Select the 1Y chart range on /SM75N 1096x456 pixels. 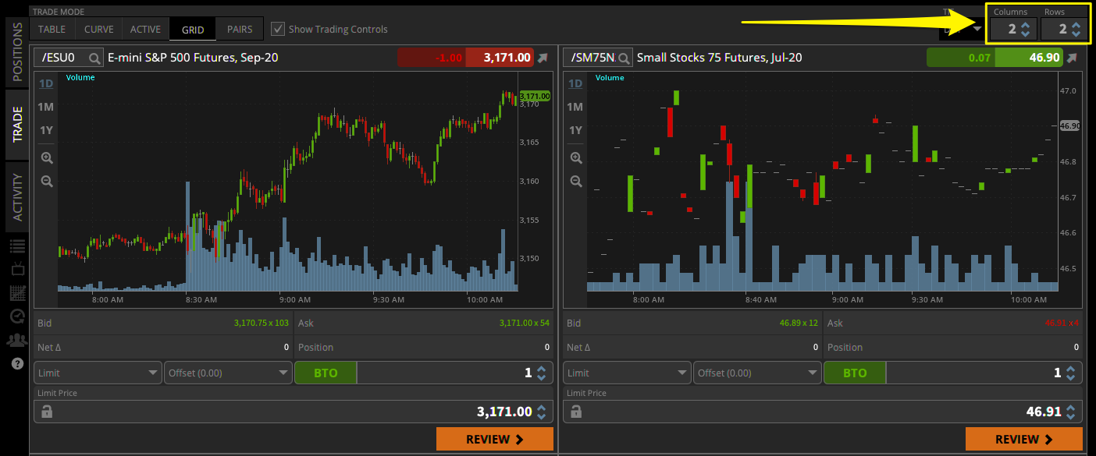click(x=575, y=130)
